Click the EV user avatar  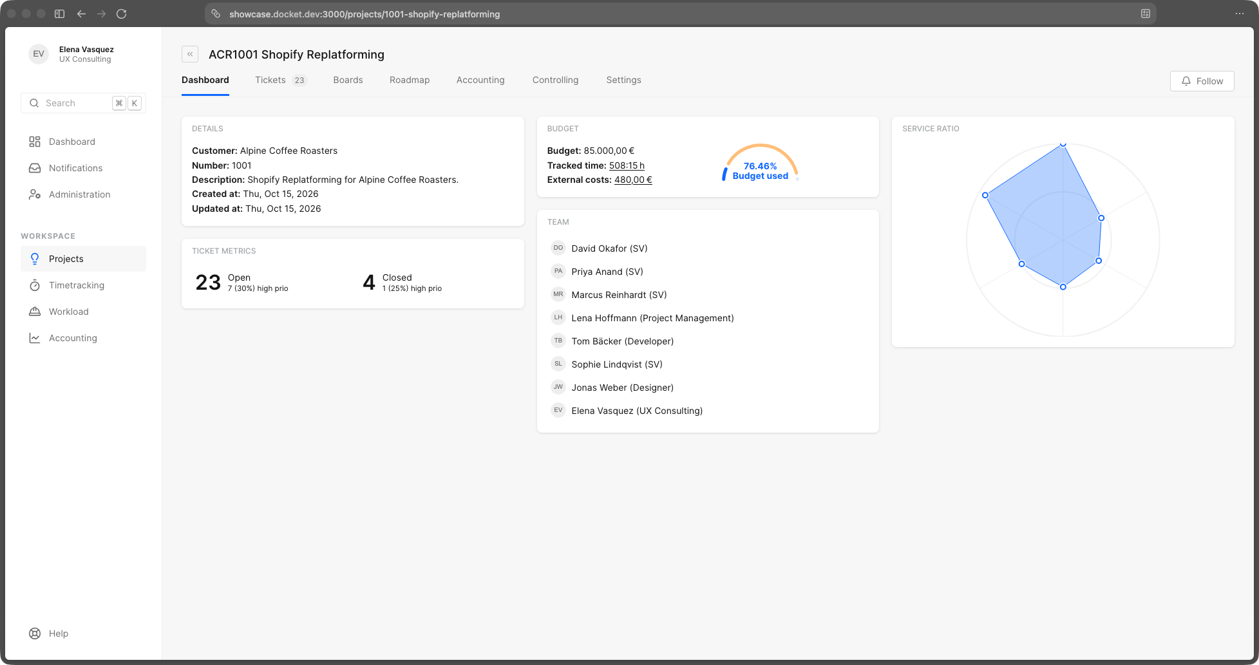39,54
